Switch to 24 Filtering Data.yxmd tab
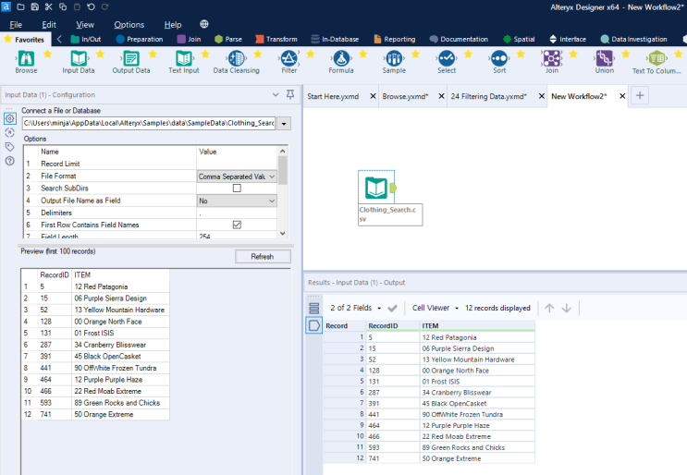Viewport: 687px width, 475px height. 488,96
